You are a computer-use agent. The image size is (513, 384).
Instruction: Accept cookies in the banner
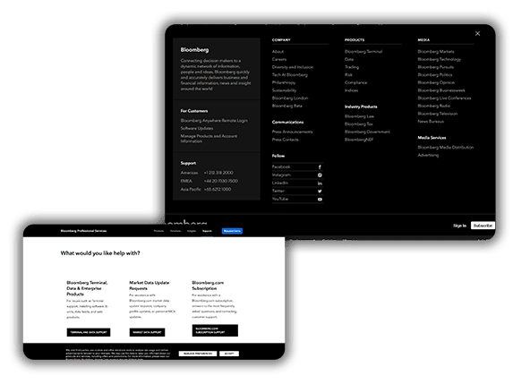(x=229, y=354)
